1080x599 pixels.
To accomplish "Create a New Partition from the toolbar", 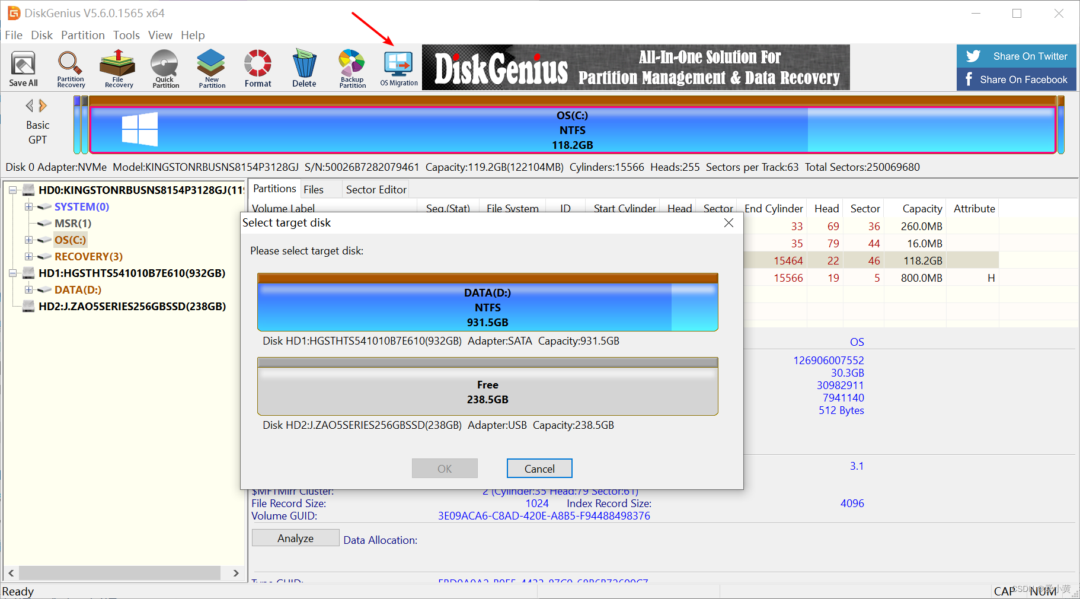I will (x=212, y=69).
